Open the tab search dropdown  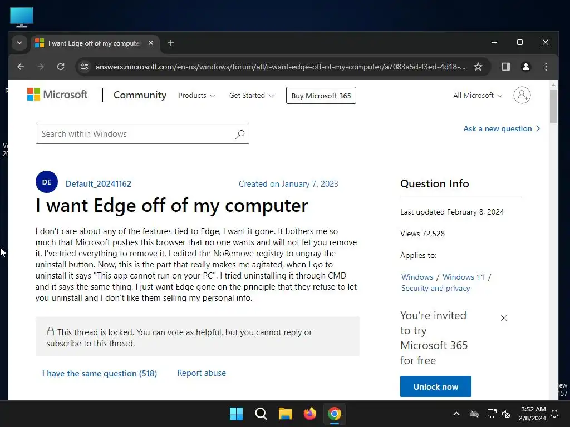19,43
